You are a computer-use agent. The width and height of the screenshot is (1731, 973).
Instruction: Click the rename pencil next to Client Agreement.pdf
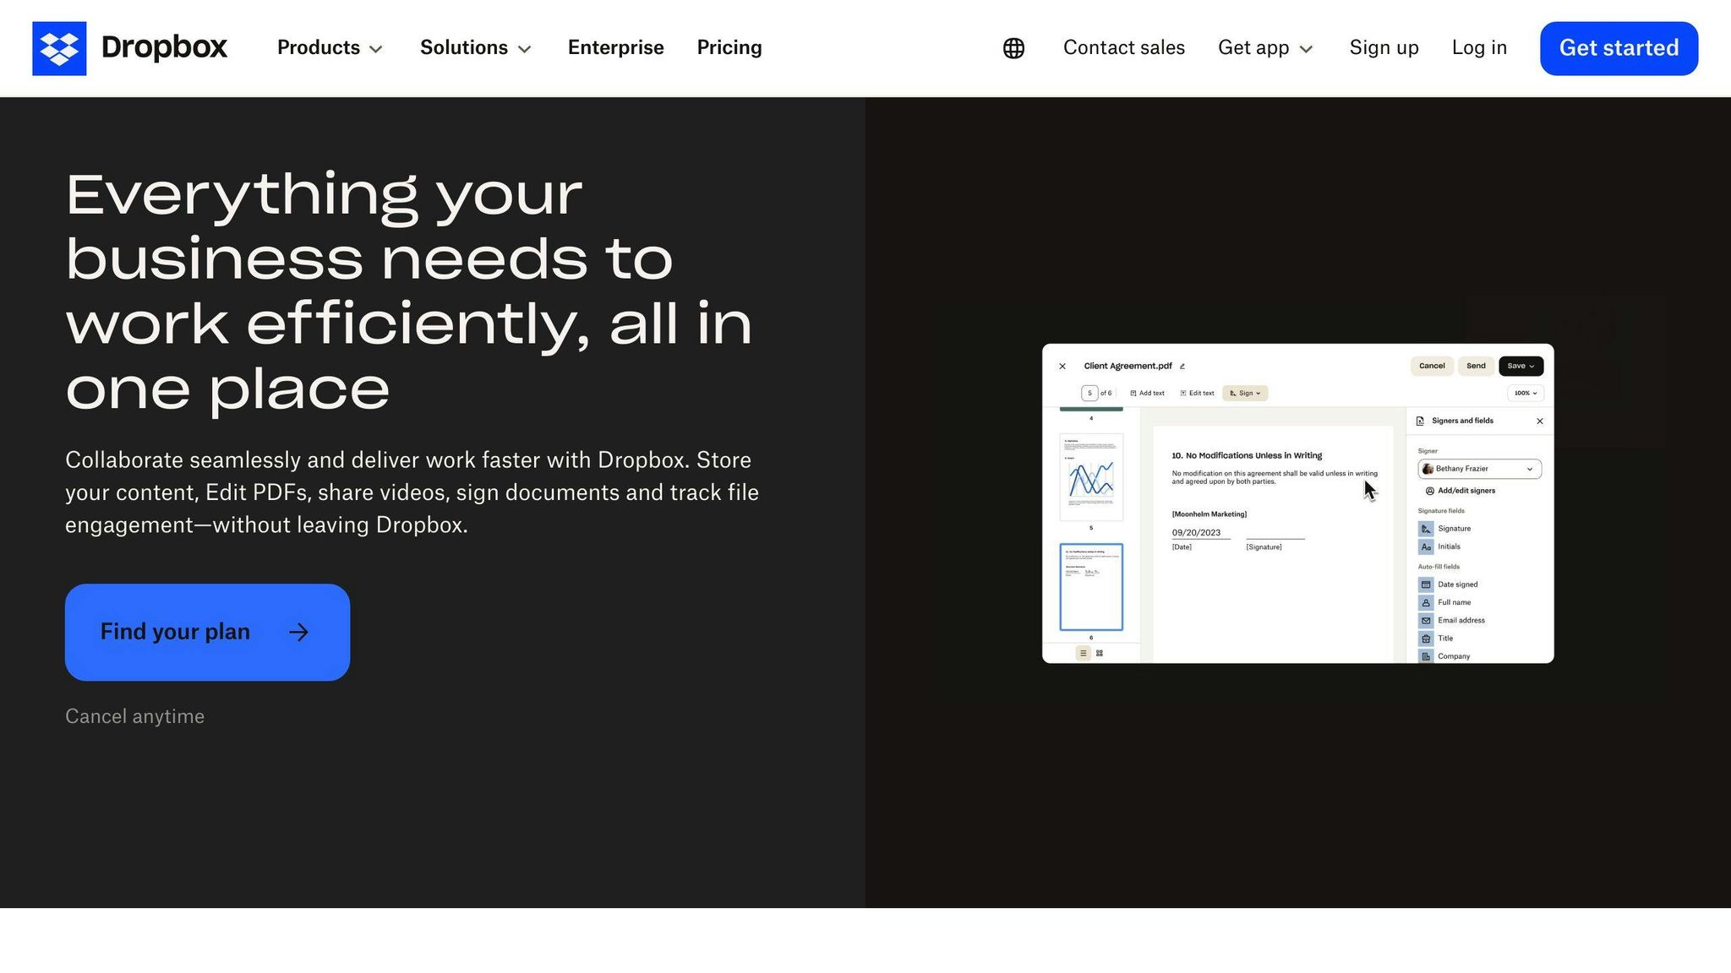1183,366
